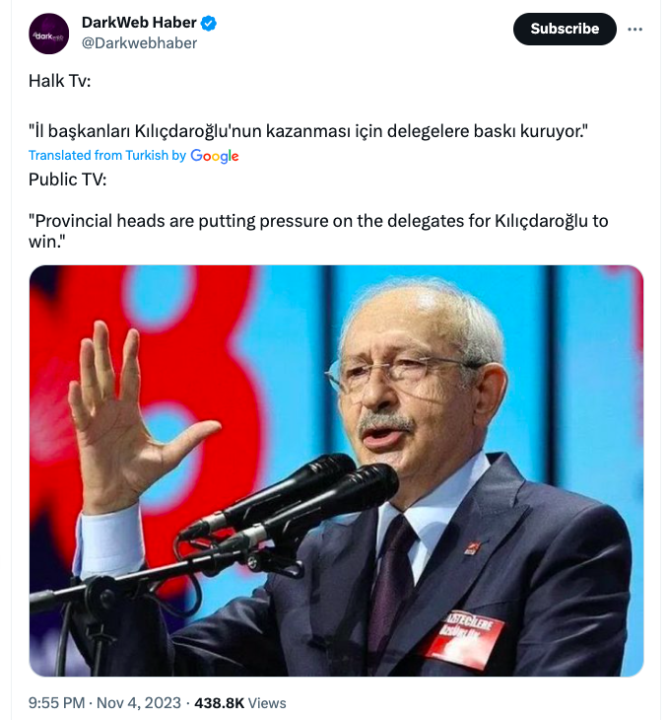
Task: Click the Google logo in translation credit
Action: [x=214, y=156]
